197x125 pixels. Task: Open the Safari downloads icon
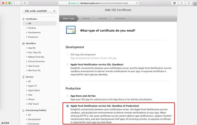(x=174, y=3)
